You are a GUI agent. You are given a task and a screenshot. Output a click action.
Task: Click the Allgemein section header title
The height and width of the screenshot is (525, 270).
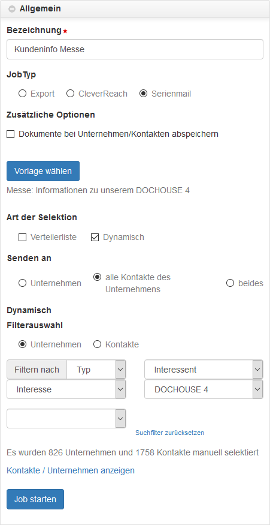point(40,9)
